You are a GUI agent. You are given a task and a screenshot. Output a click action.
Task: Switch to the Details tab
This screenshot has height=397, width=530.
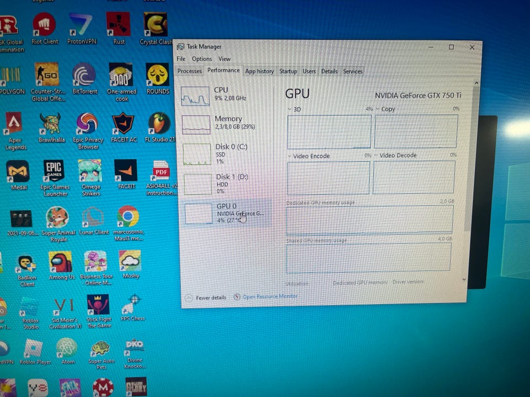click(x=329, y=71)
